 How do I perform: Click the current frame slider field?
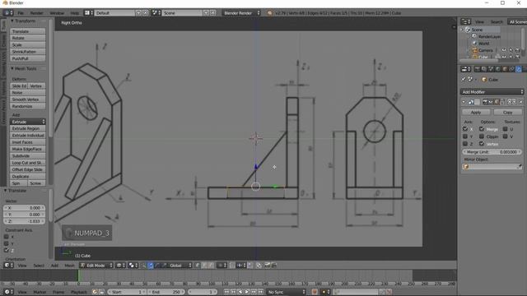[203, 292]
